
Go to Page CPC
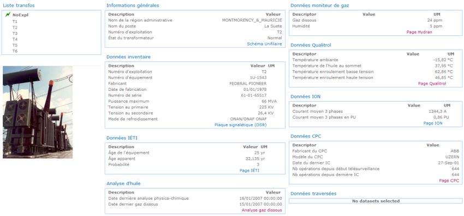pyautogui.click(x=449, y=181)
